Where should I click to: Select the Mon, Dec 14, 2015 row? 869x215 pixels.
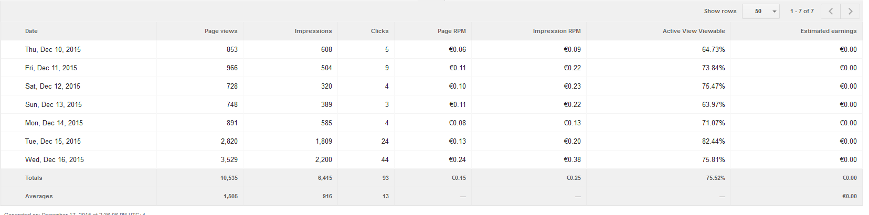click(54, 123)
